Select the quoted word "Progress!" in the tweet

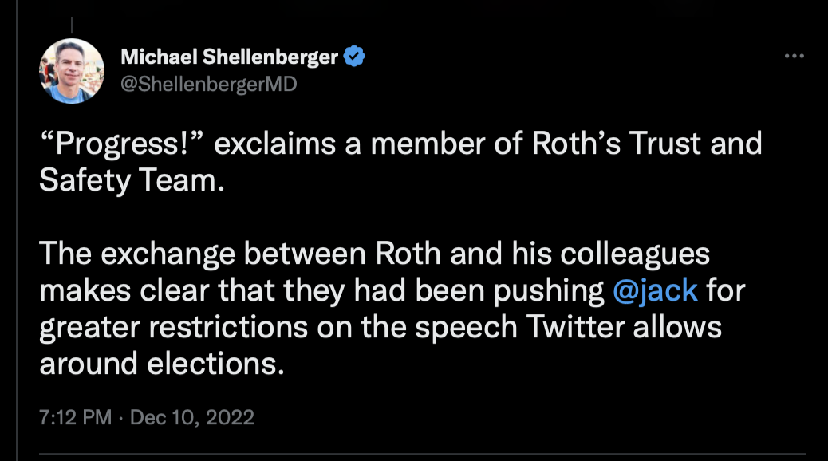click(122, 143)
